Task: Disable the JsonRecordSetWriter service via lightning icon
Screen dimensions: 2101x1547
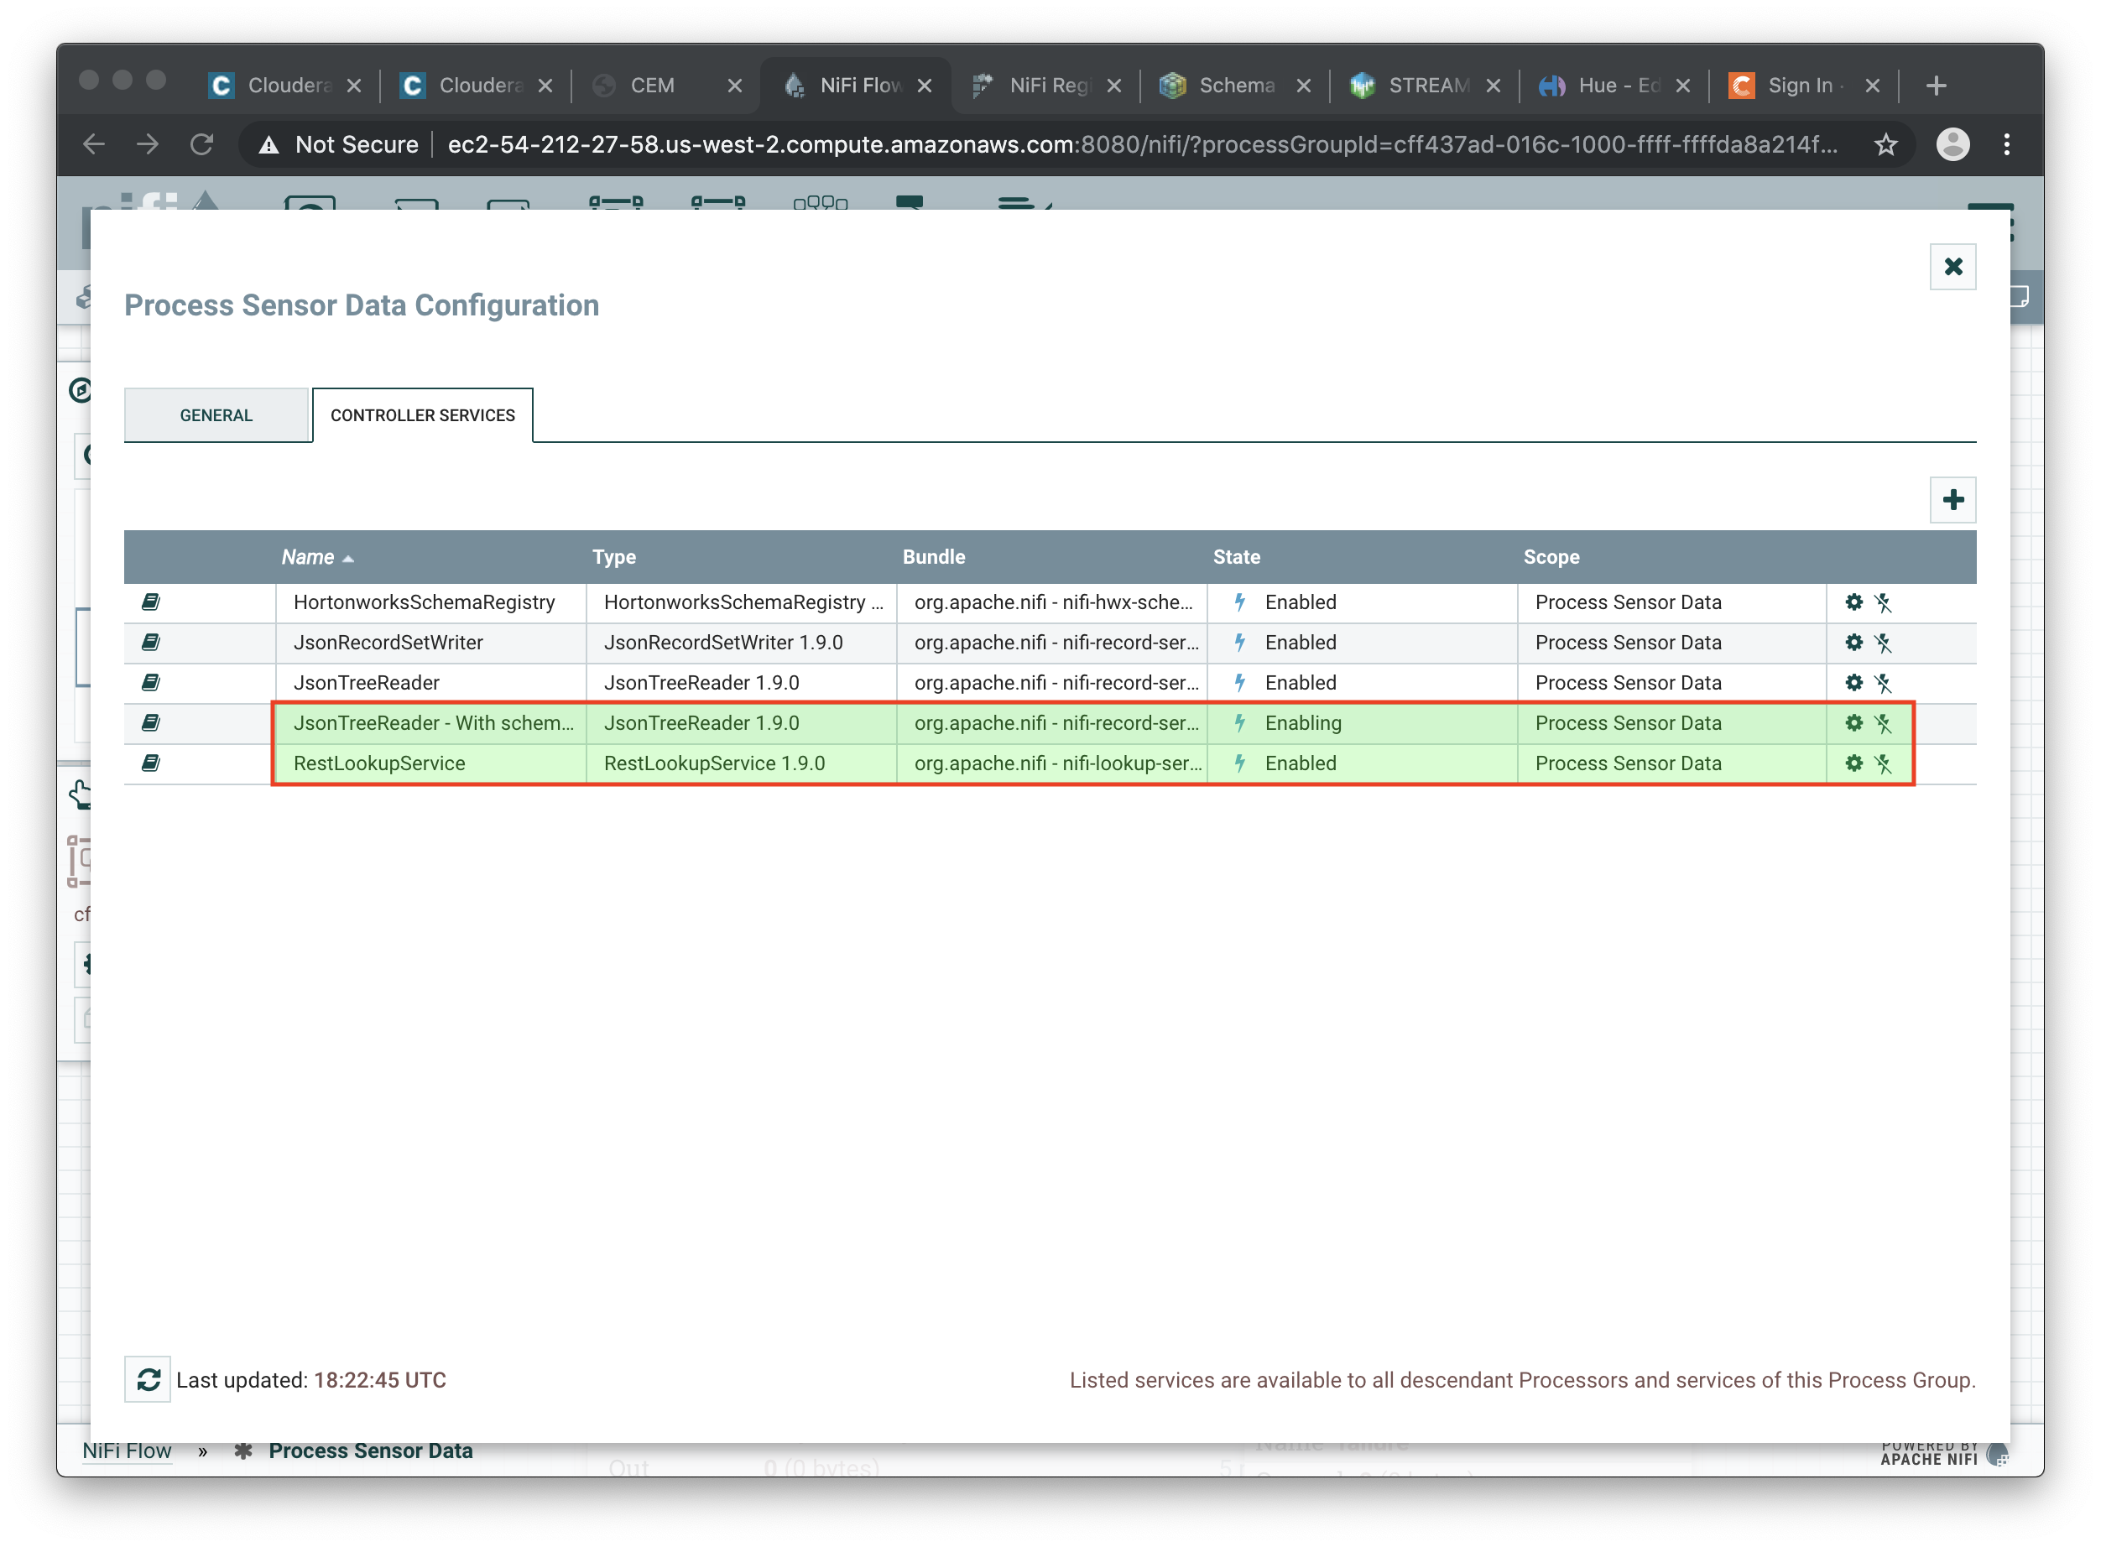Action: [1883, 643]
